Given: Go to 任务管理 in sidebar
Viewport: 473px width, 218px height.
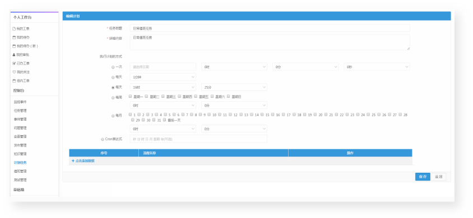Looking at the screenshot, I should (x=20, y=111).
